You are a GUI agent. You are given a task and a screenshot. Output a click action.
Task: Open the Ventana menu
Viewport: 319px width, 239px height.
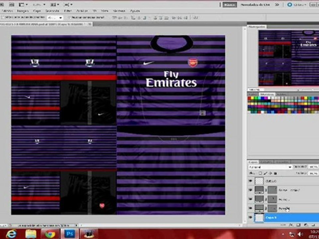coord(119,11)
